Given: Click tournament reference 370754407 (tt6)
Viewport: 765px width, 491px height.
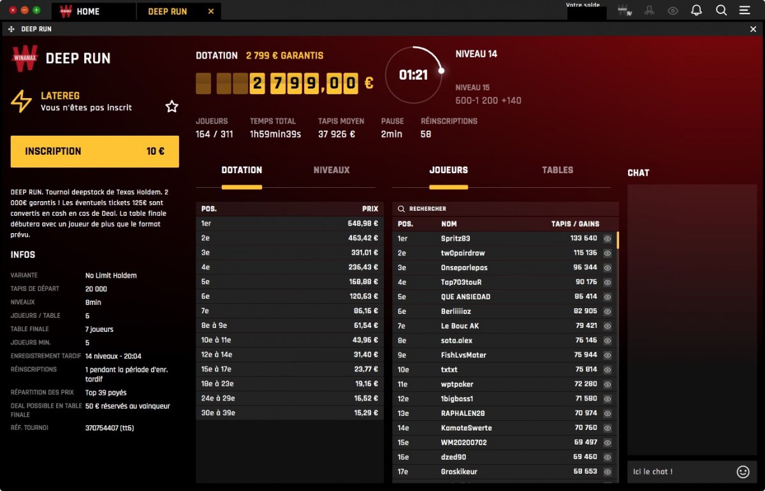Looking at the screenshot, I should coord(110,428).
